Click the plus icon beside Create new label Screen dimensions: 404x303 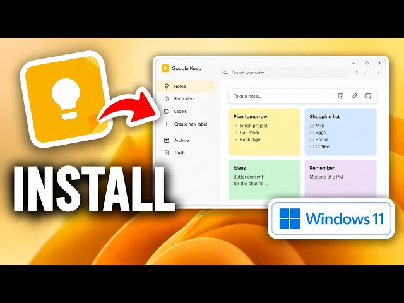point(167,124)
